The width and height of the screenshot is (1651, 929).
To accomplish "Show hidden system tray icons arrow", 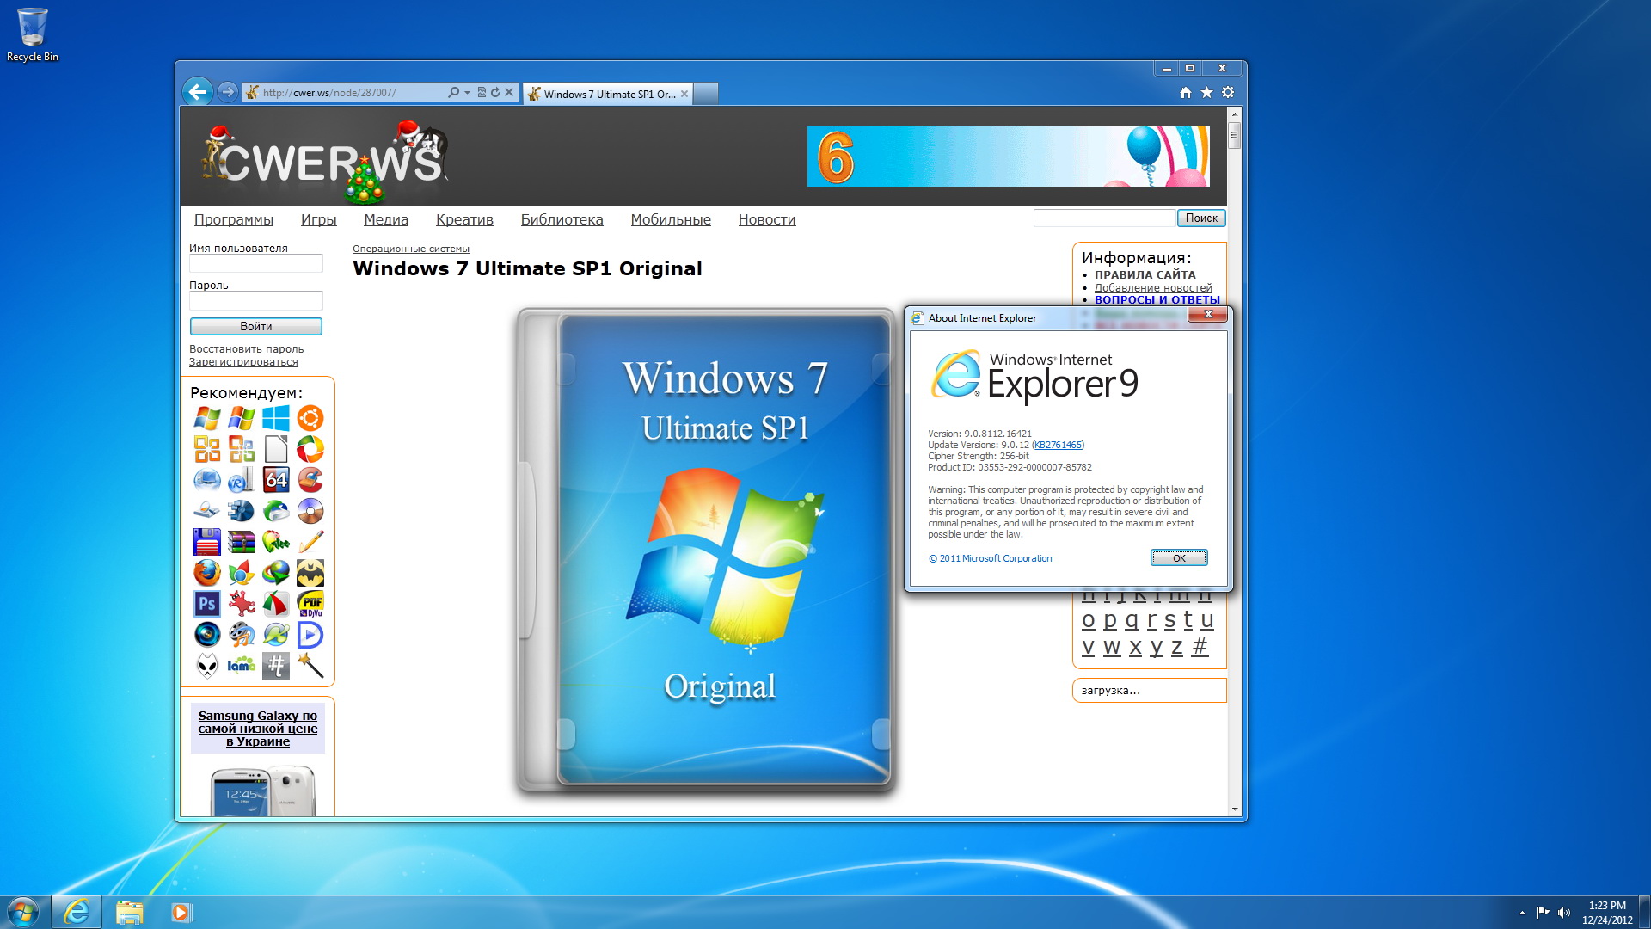I will coord(1522,913).
